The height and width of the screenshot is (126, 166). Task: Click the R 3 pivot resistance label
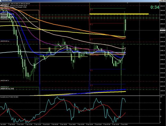click(91, 10)
